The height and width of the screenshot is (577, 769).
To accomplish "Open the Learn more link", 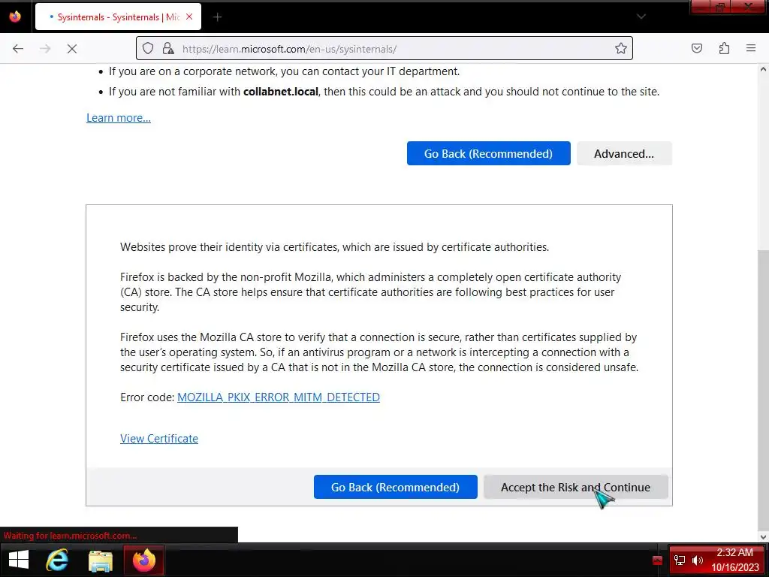I will [x=119, y=118].
